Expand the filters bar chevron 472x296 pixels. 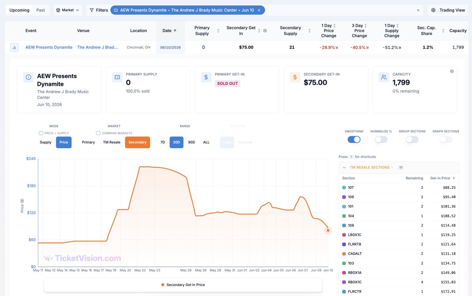coord(418,10)
